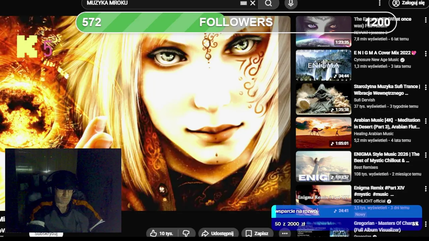
Task: Open E N I G M A Cover Mix 2022 thumbnail
Action: click(323, 65)
